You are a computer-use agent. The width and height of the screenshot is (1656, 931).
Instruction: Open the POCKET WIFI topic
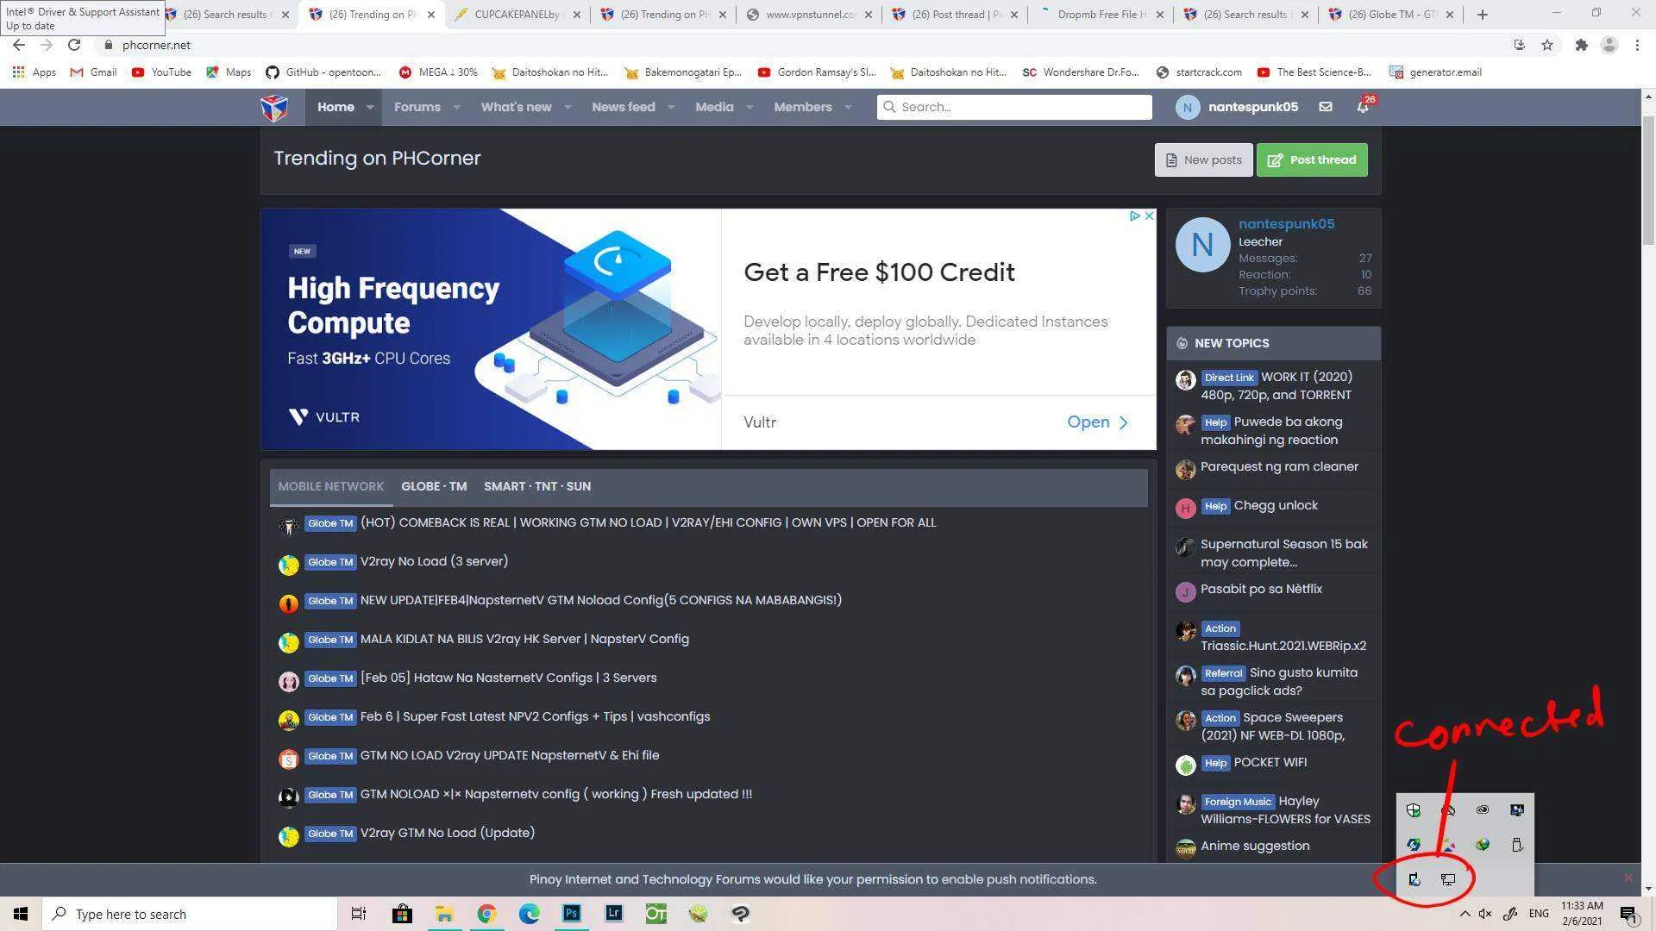(x=1270, y=763)
